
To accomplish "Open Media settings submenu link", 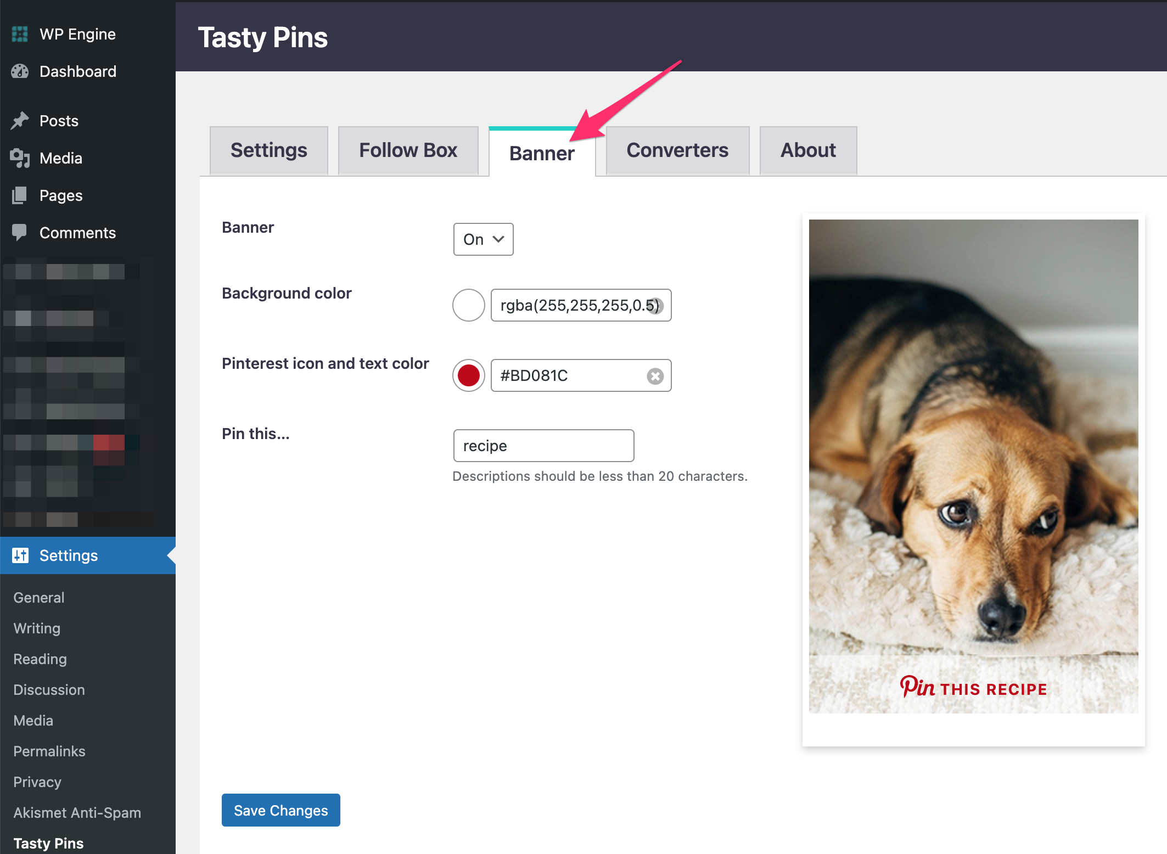I will (x=33, y=721).
